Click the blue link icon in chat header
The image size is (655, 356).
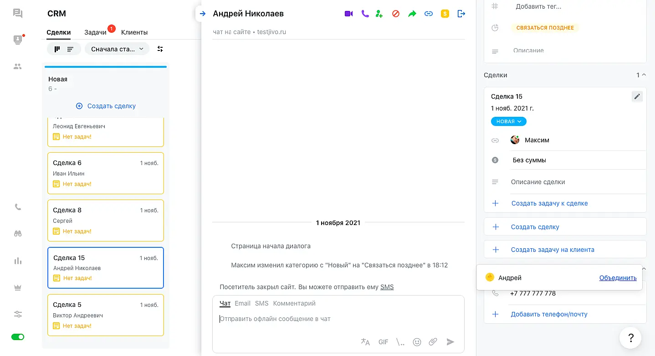[x=429, y=14]
